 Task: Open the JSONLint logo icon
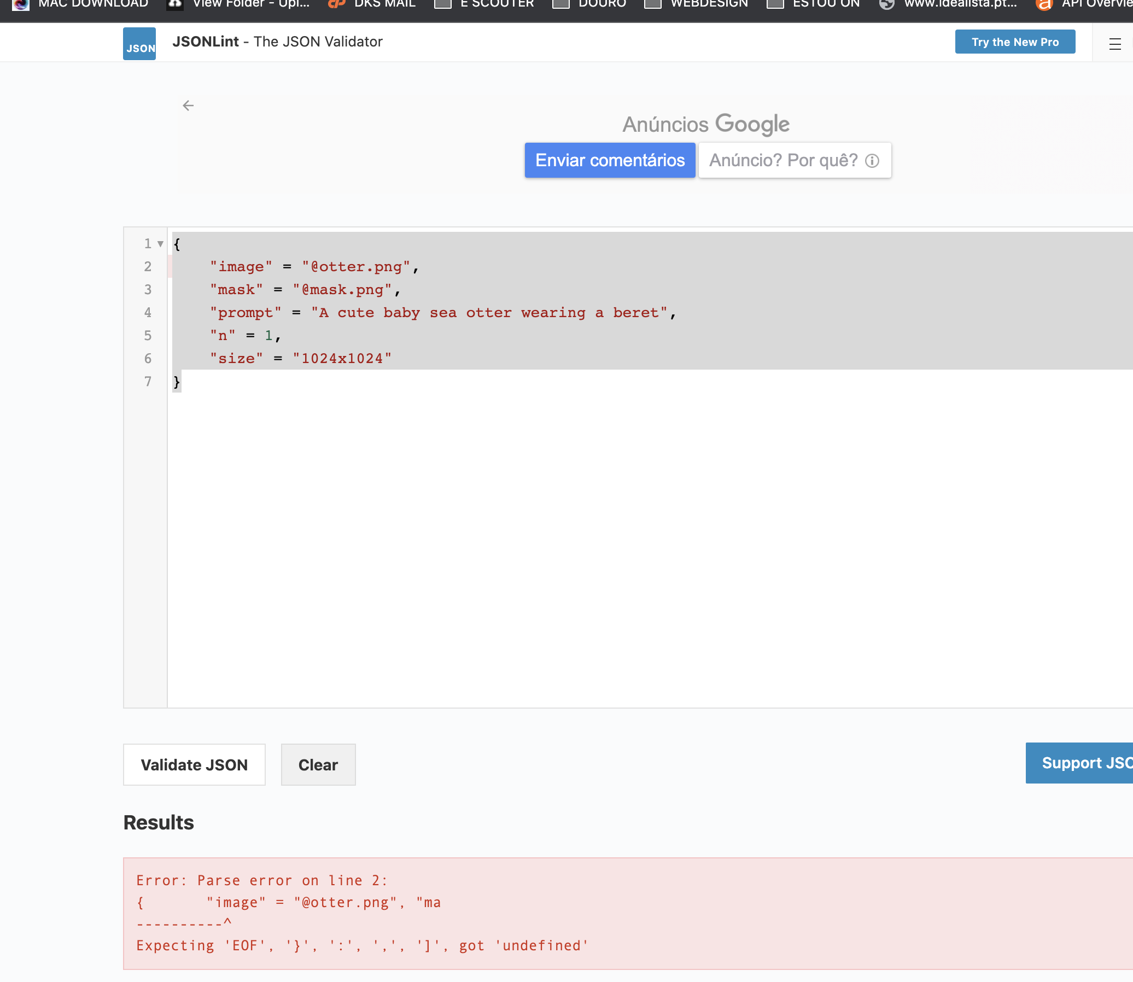(139, 42)
